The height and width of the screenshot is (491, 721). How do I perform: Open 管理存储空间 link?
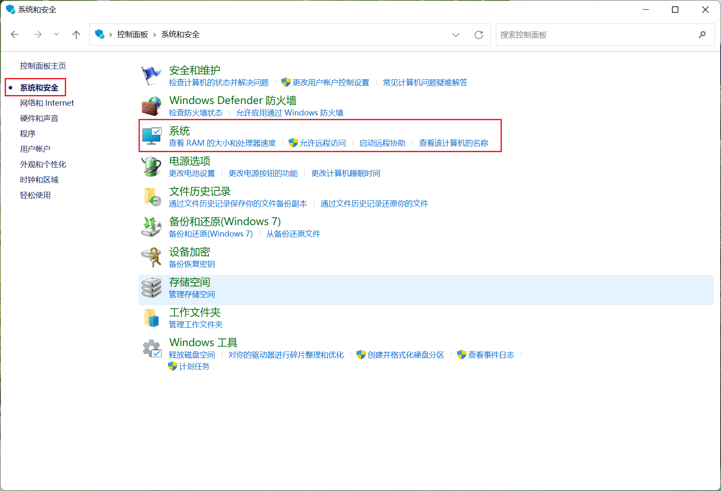pos(192,294)
